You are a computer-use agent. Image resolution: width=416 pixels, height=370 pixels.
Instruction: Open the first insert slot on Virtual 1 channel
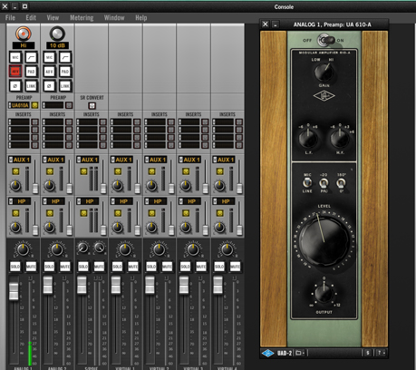(121, 122)
